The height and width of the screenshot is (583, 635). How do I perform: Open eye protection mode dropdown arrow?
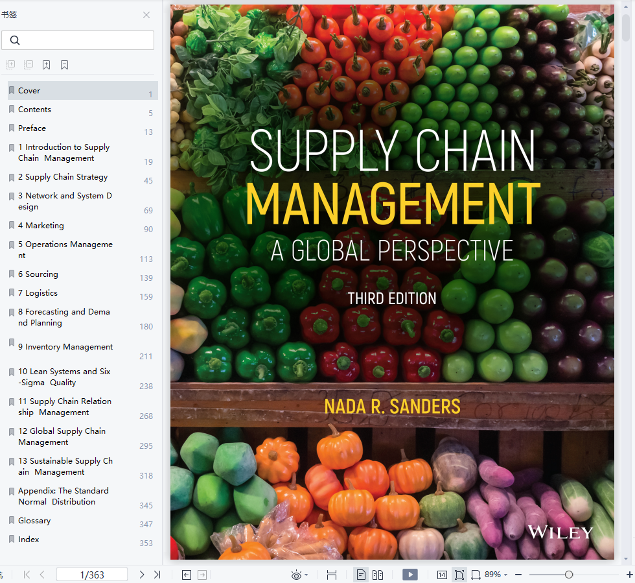click(x=306, y=575)
